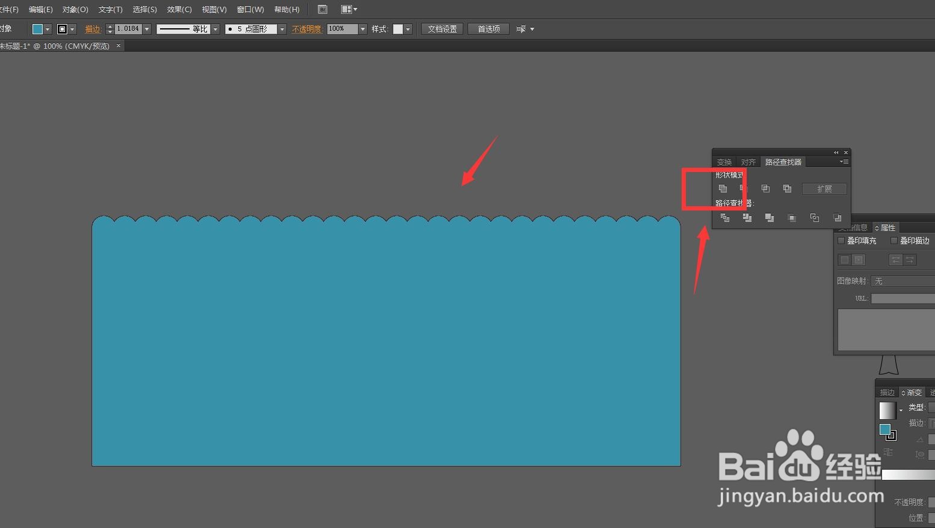
Task: Open the 样式 style dropdown arrow
Action: [x=408, y=29]
